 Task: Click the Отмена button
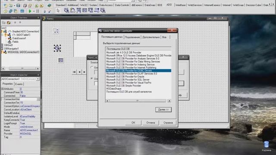(x=151, y=123)
